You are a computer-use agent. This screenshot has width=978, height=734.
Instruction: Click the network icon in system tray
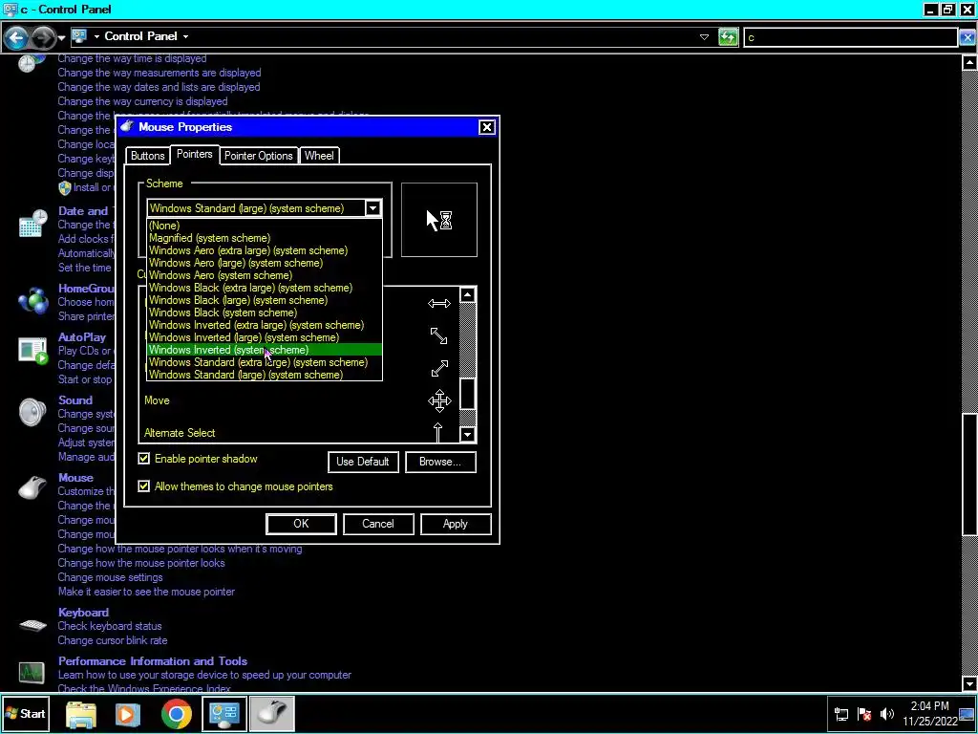(840, 714)
